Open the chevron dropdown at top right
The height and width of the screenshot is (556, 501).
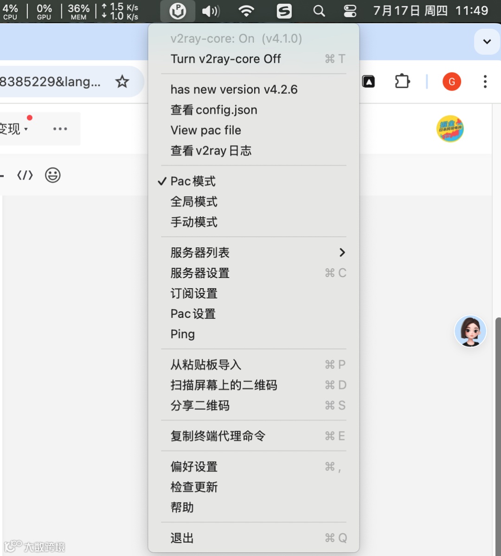coord(487,41)
